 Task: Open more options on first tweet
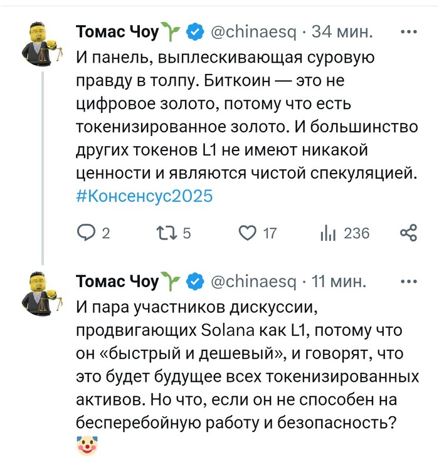pos(408,30)
